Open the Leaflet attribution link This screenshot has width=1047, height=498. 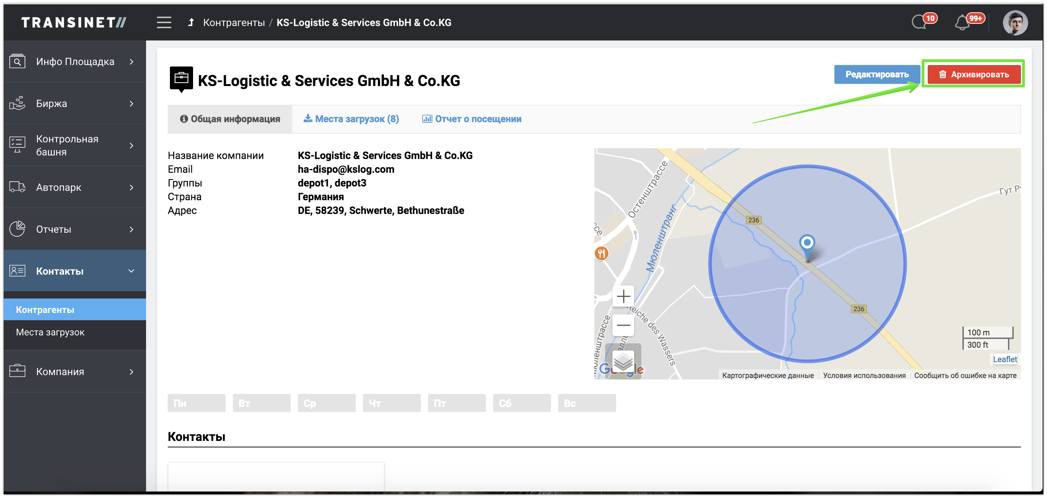pyautogui.click(x=1004, y=359)
